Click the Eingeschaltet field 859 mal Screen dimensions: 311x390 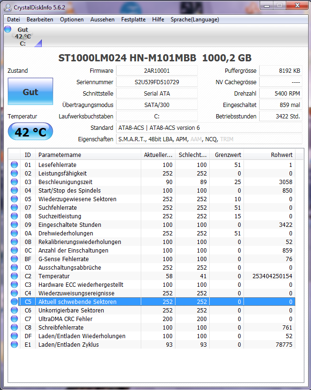coord(281,105)
